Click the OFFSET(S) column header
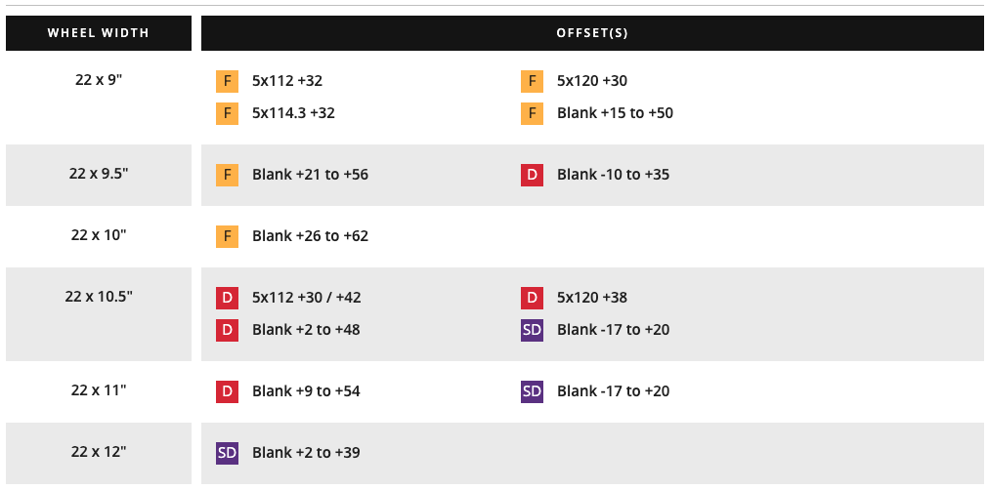The image size is (988, 490). pos(592,33)
